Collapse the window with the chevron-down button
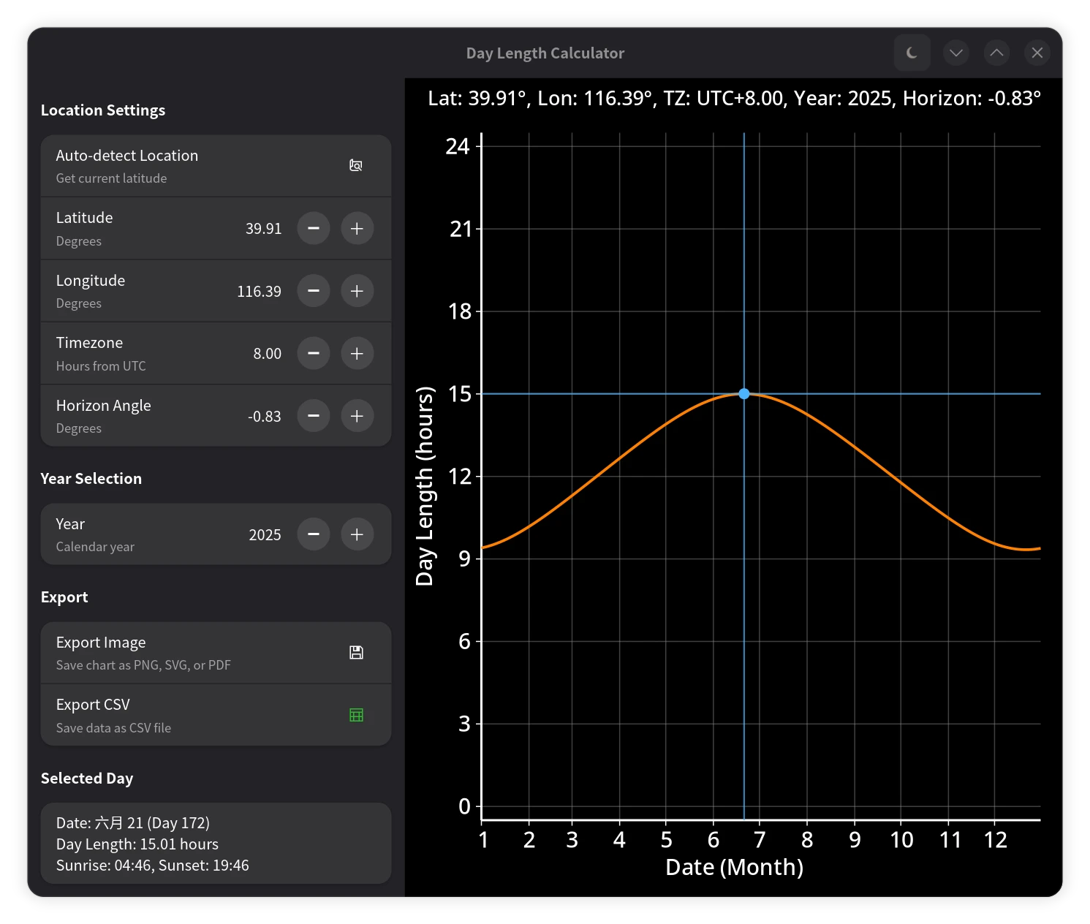Image resolution: width=1090 pixels, height=924 pixels. coord(956,53)
